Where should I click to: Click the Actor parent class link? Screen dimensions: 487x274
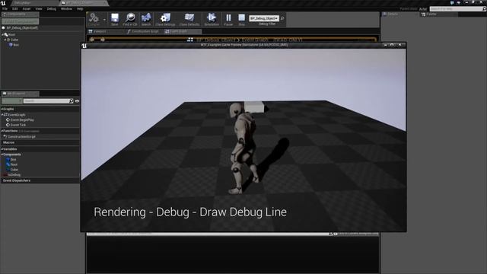coord(423,9)
